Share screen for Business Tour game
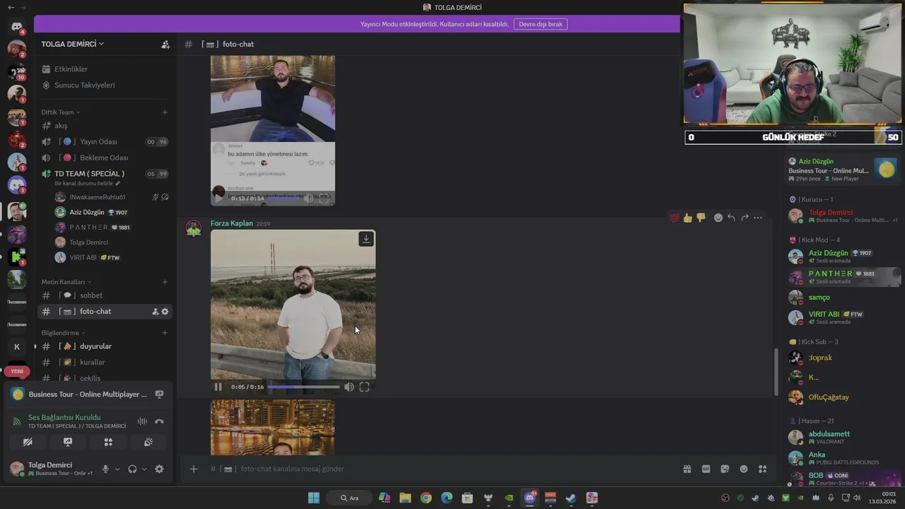 tap(159, 394)
